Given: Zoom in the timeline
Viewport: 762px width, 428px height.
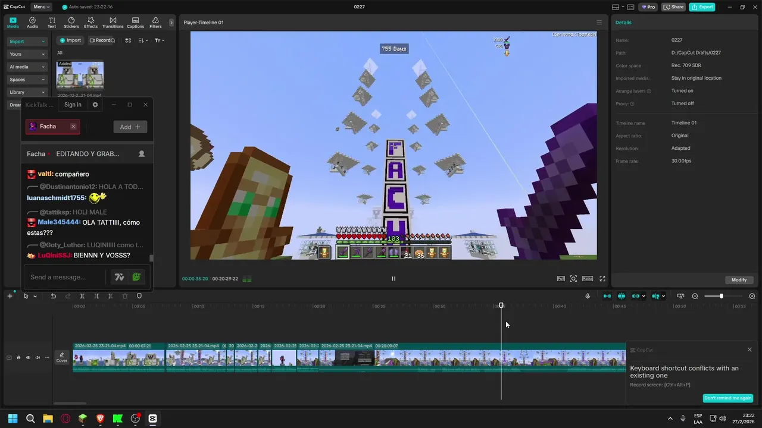Looking at the screenshot, I should click(x=752, y=296).
